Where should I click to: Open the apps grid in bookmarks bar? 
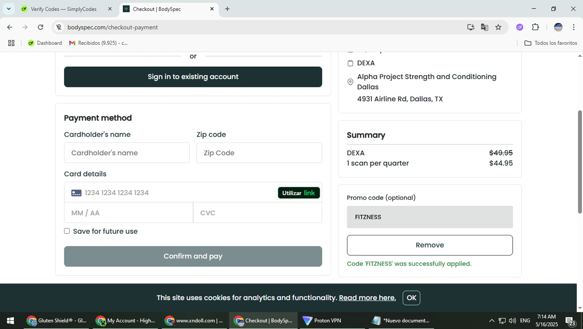tap(11, 43)
